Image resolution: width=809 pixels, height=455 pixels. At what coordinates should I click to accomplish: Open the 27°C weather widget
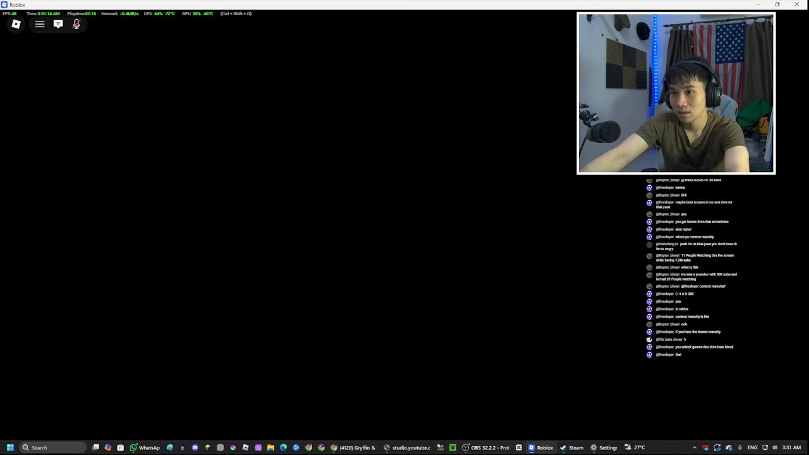(635, 447)
